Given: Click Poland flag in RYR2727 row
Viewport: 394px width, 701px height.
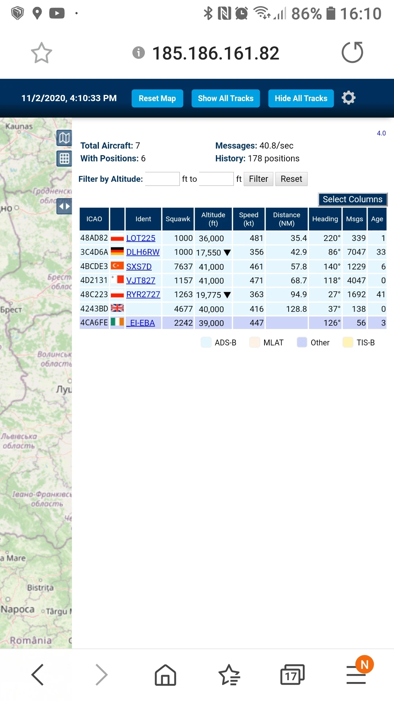Looking at the screenshot, I should [x=117, y=294].
